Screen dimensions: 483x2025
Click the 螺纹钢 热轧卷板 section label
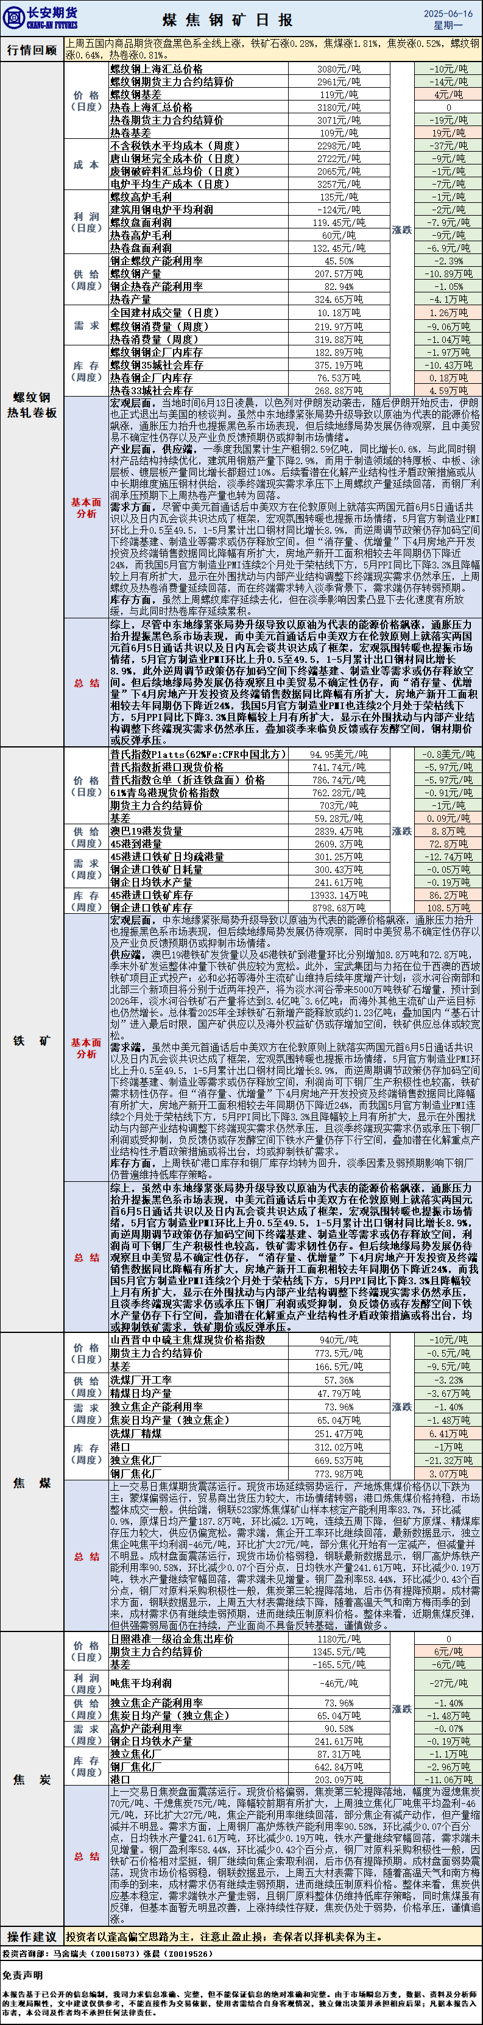[32, 405]
